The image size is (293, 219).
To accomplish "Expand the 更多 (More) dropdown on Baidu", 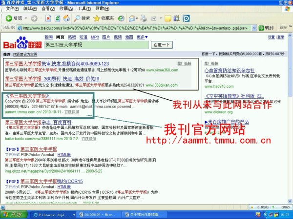I will tap(142, 37).
